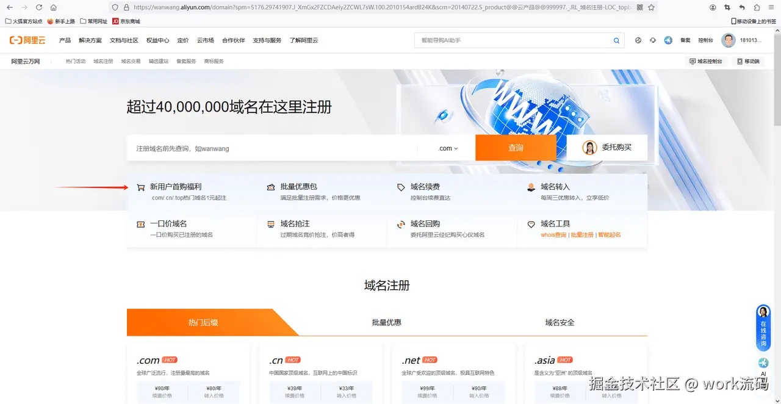Open 商标服务 in the sub navigation

214,61
